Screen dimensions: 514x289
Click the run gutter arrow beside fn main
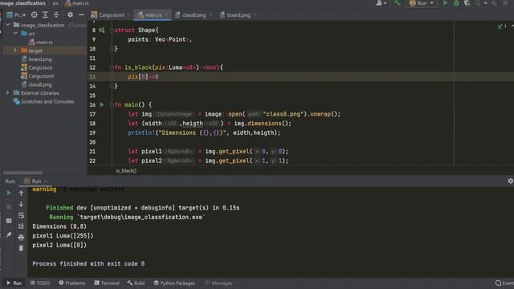(102, 104)
